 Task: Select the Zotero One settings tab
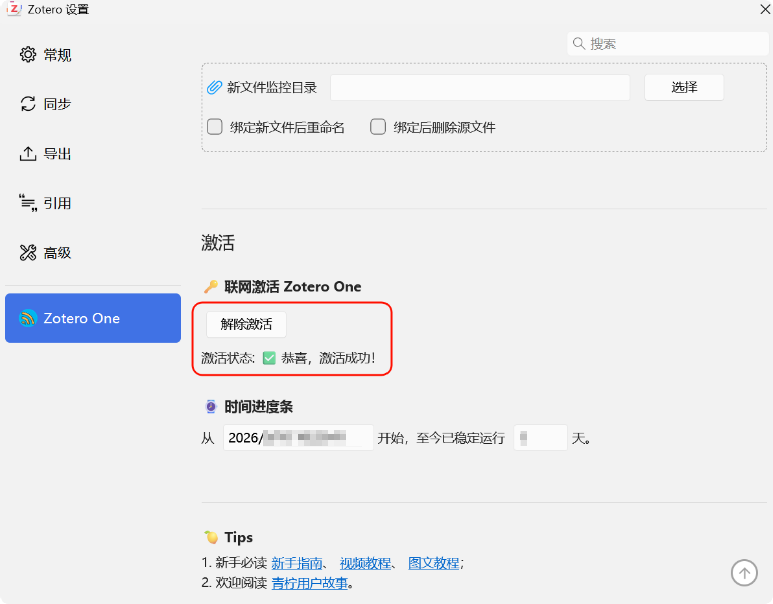(x=93, y=318)
